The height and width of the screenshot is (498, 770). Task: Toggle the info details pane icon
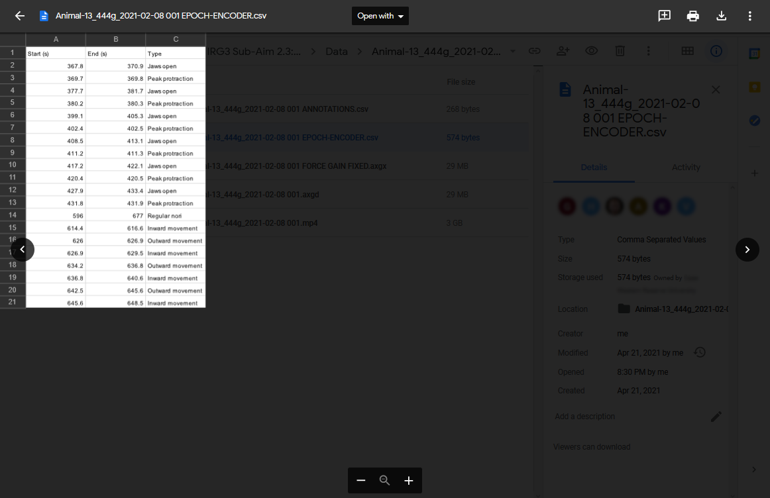(716, 51)
